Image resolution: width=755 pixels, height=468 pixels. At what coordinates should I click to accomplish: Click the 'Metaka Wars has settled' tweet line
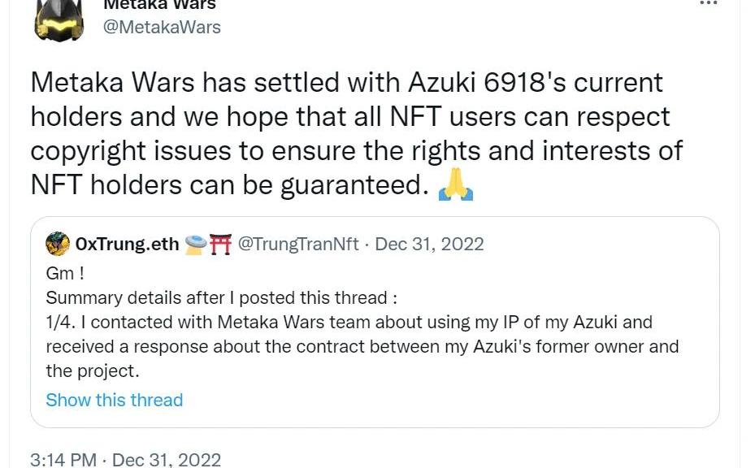pos(347,82)
